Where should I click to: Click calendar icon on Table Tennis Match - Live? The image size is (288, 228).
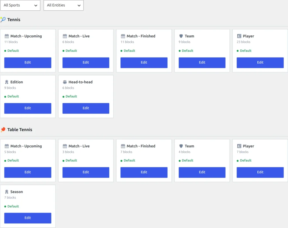pos(65,146)
